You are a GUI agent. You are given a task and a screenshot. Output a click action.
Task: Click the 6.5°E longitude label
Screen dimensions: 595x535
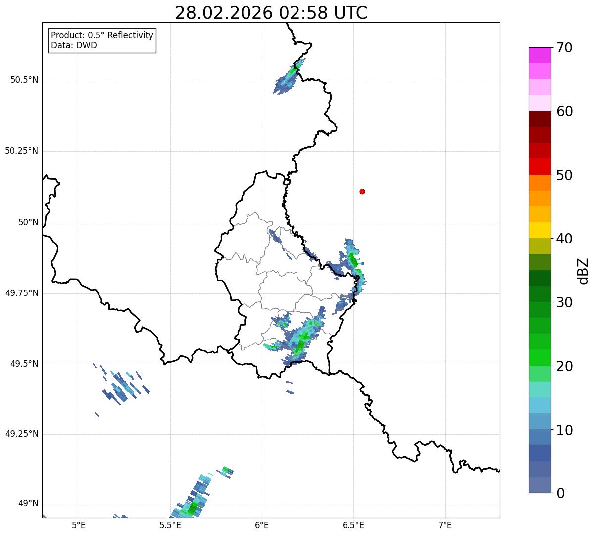coord(353,526)
